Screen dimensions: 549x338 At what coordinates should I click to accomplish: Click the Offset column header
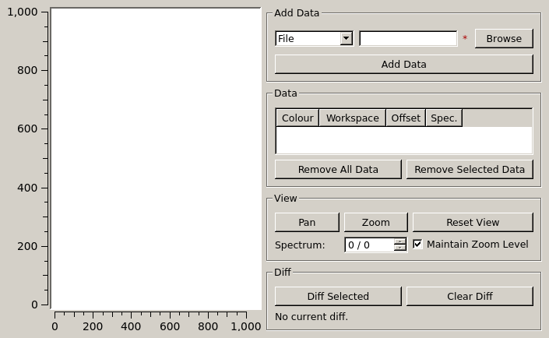pyautogui.click(x=406, y=118)
